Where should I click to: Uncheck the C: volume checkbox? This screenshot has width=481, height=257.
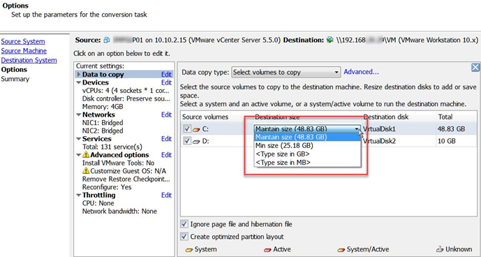(x=187, y=129)
